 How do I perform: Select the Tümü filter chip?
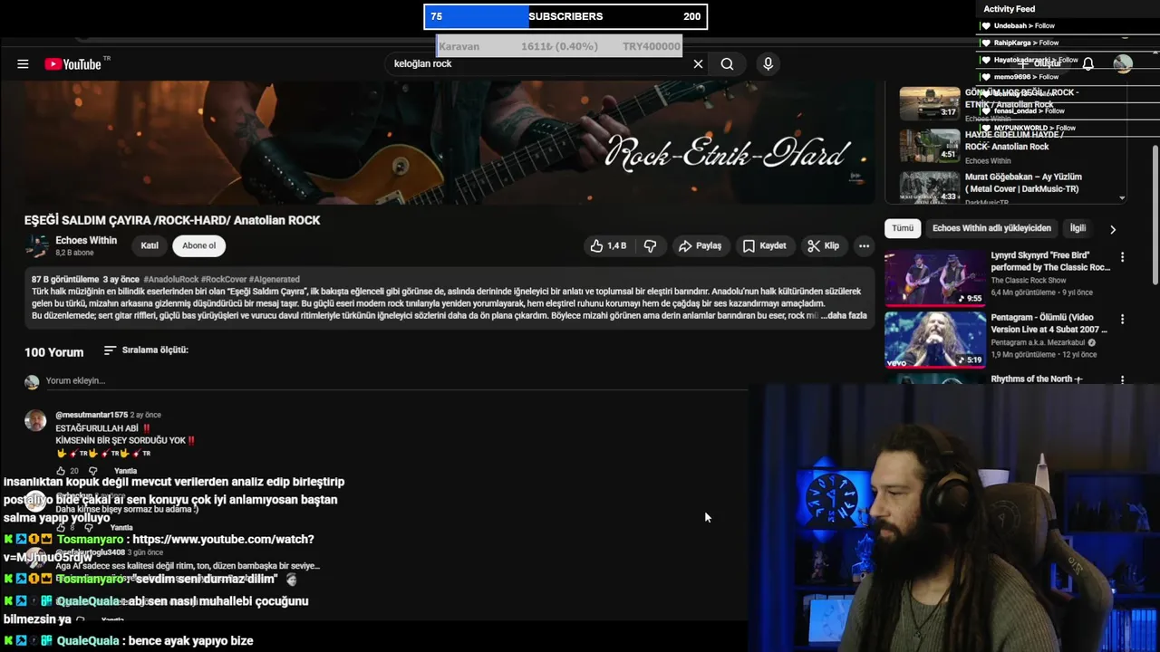tap(903, 228)
